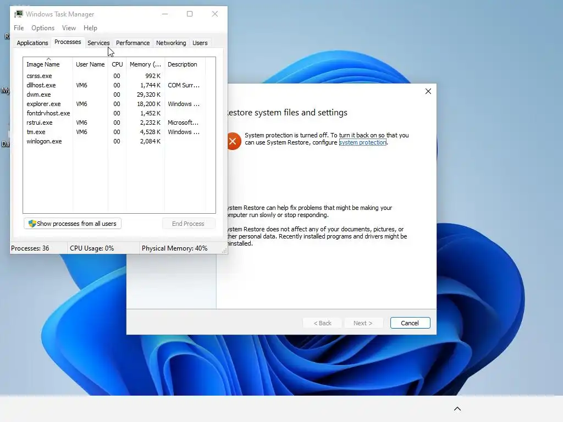Go to the Networking tab
Screen dimensions: 563x422
pyautogui.click(x=171, y=43)
